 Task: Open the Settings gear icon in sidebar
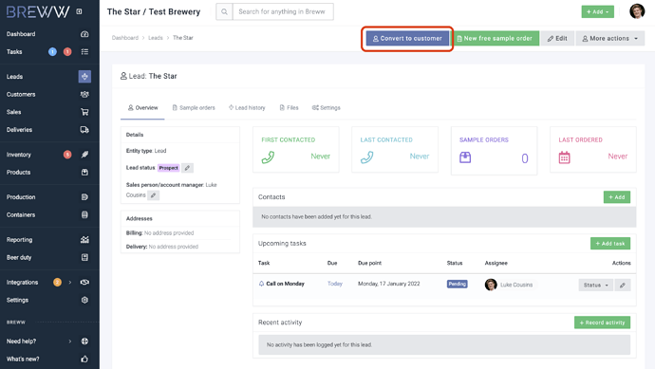tap(84, 300)
